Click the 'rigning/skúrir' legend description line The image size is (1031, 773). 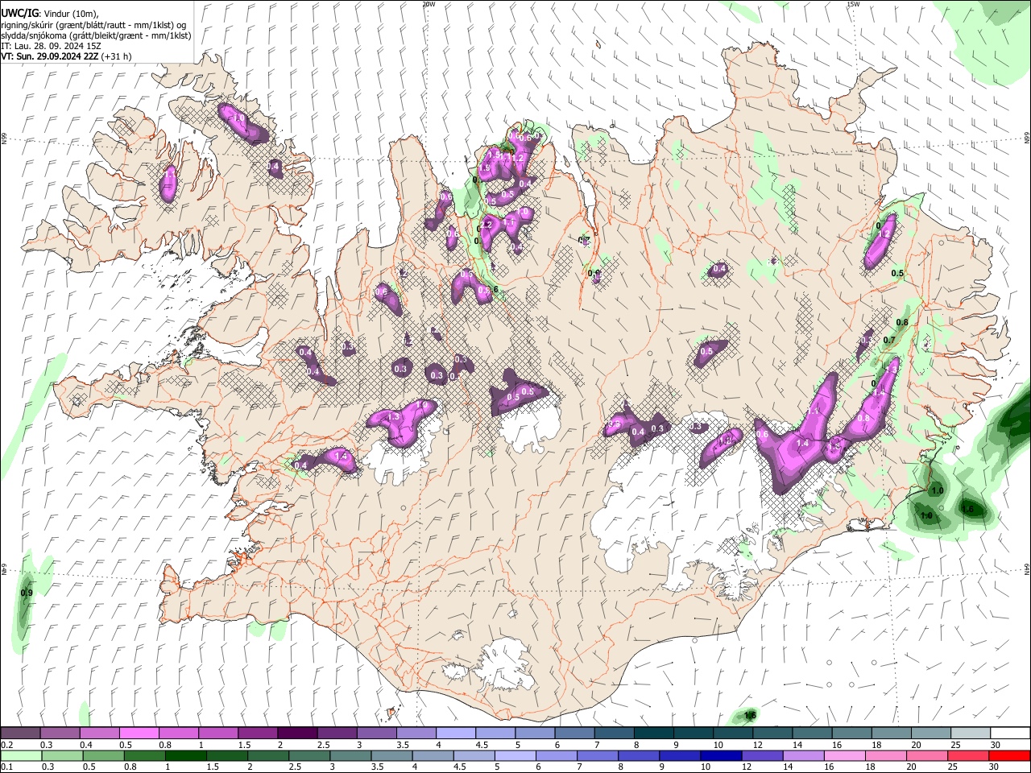click(94, 23)
